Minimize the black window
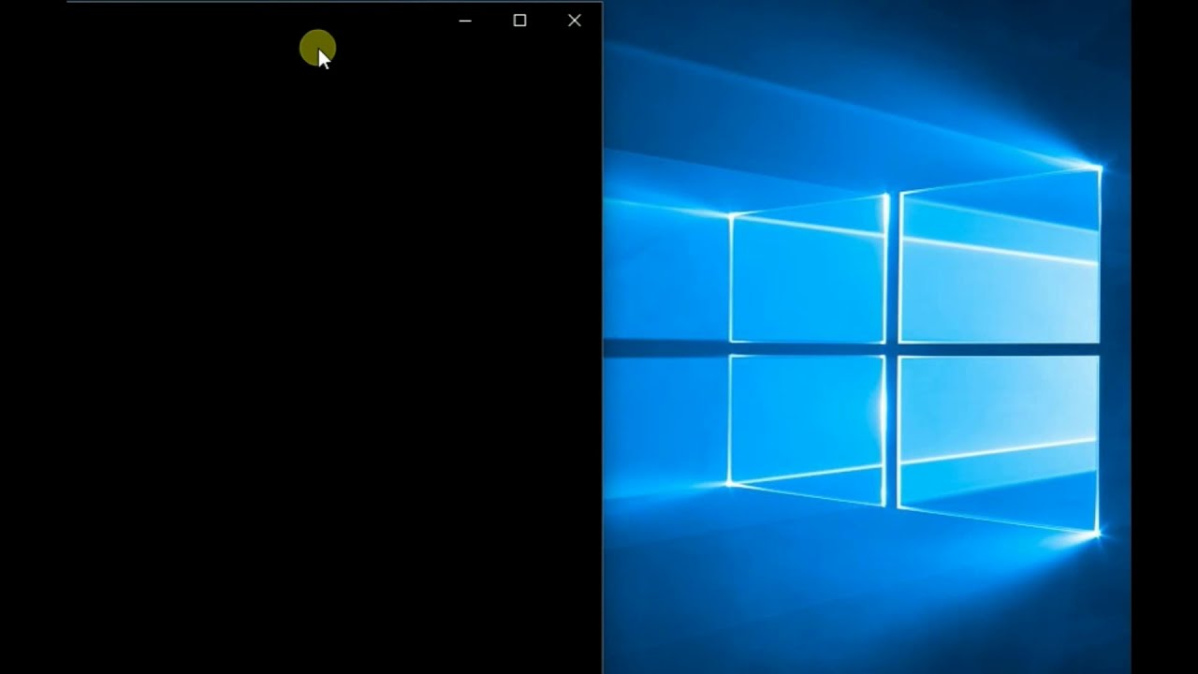The width and height of the screenshot is (1198, 674). (465, 21)
